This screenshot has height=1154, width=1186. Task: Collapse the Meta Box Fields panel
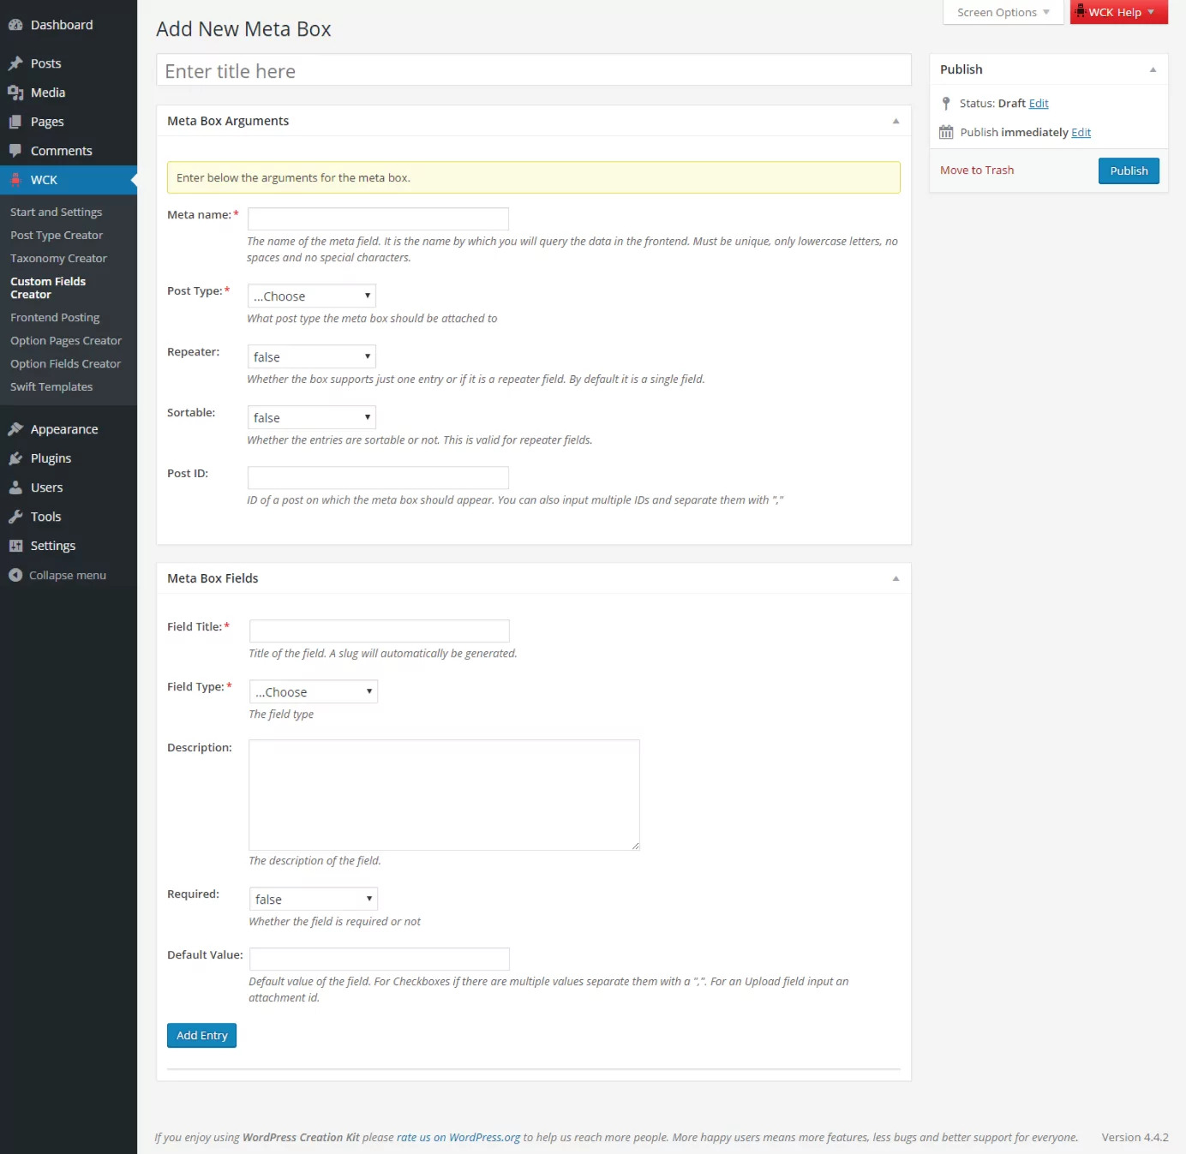point(895,578)
